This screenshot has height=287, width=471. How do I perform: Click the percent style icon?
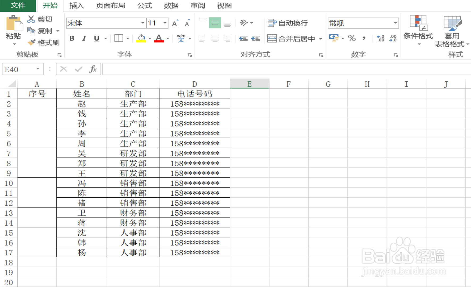click(x=352, y=38)
